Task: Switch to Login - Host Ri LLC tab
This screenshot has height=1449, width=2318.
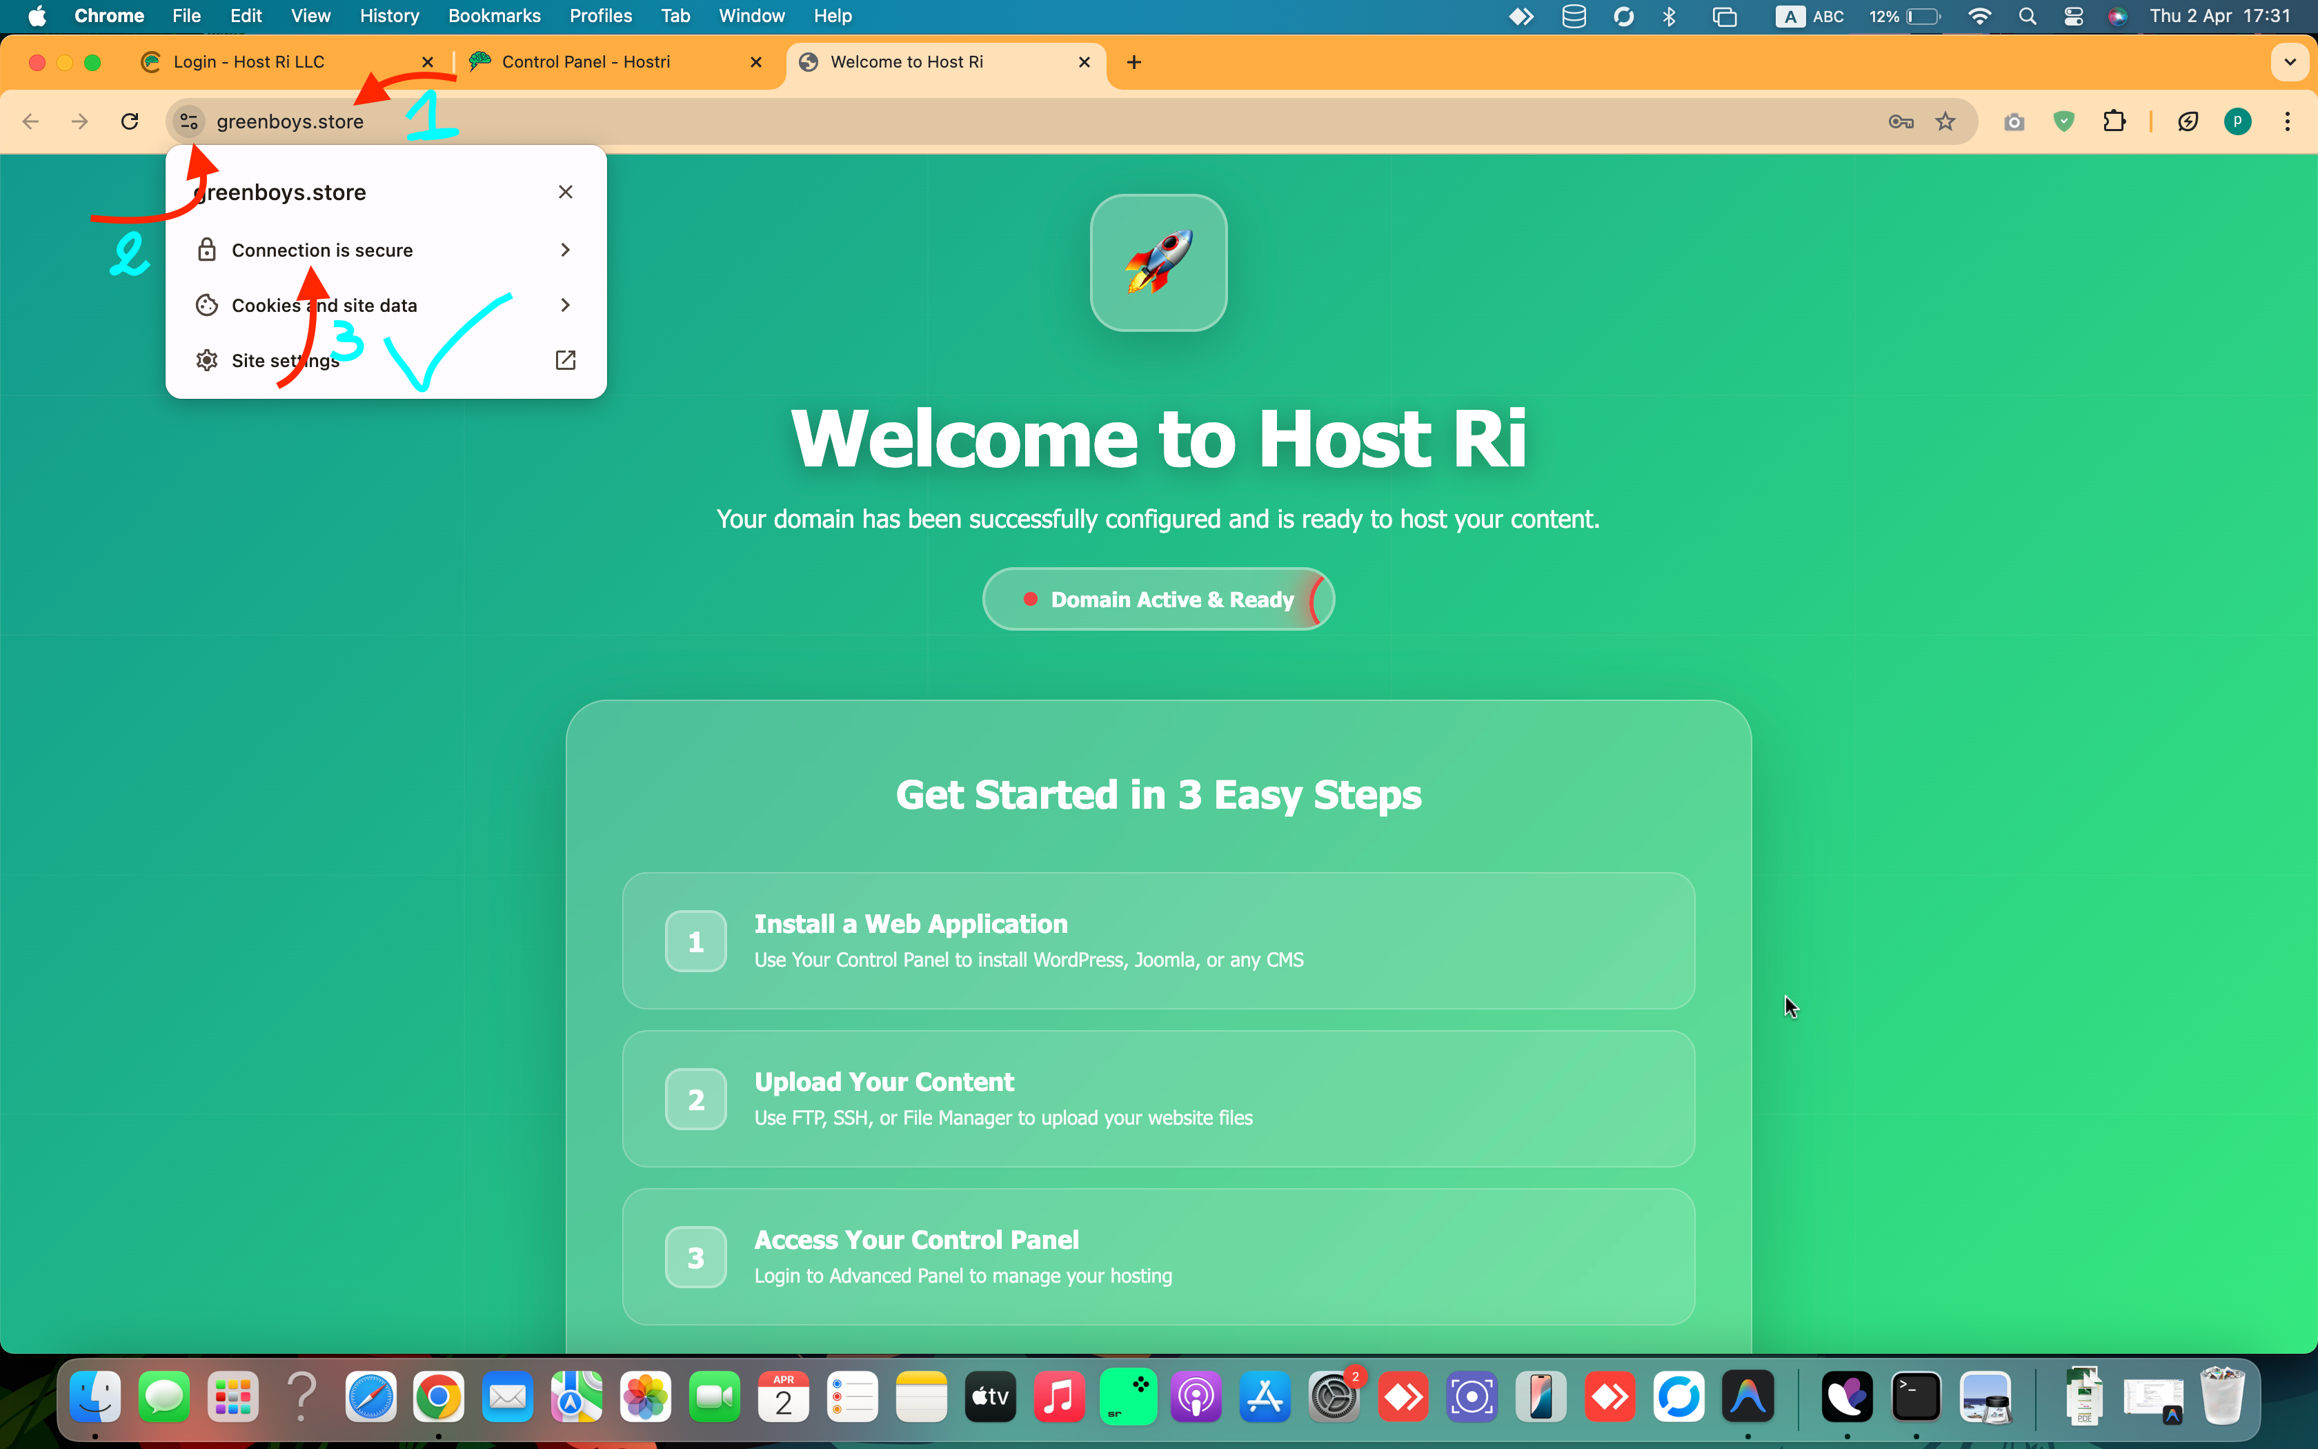Action: pos(249,62)
